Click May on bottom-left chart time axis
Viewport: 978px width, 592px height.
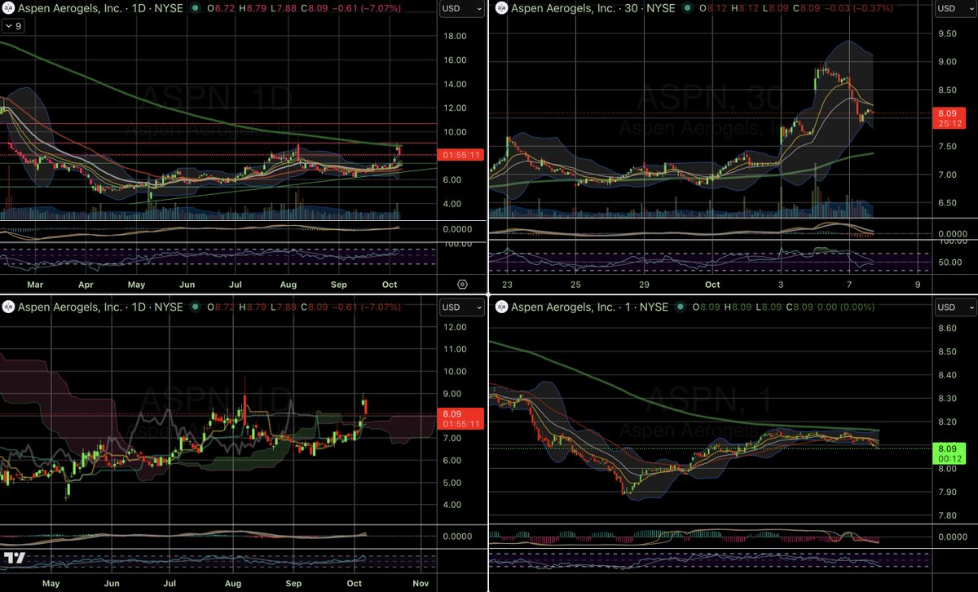pyautogui.click(x=50, y=584)
